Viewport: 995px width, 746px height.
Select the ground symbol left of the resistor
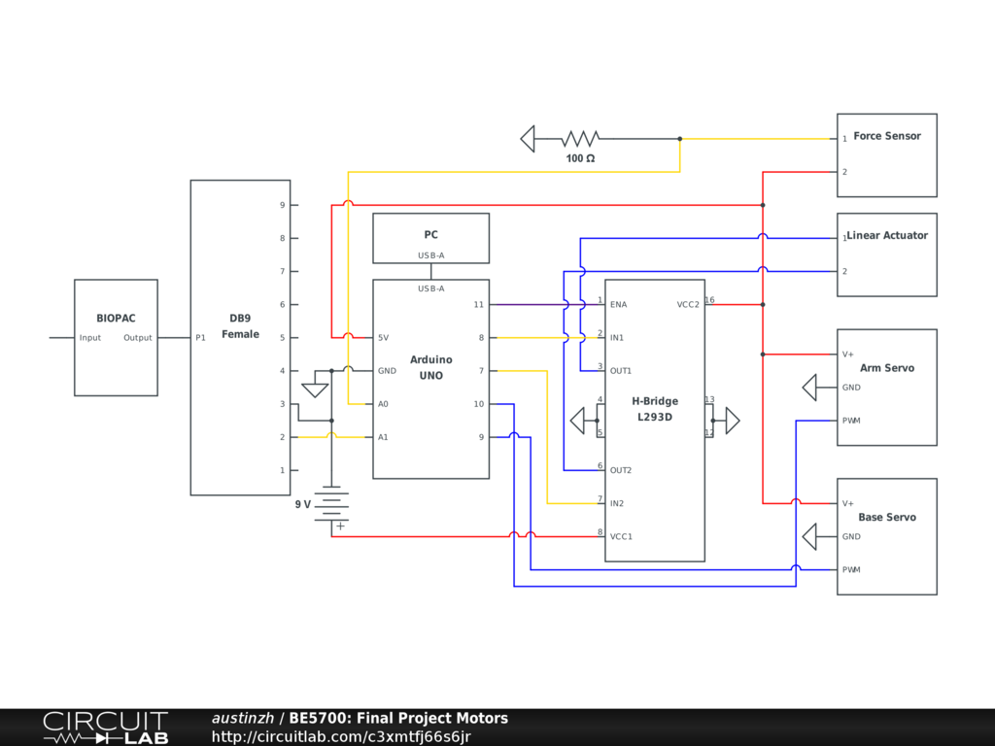[528, 139]
